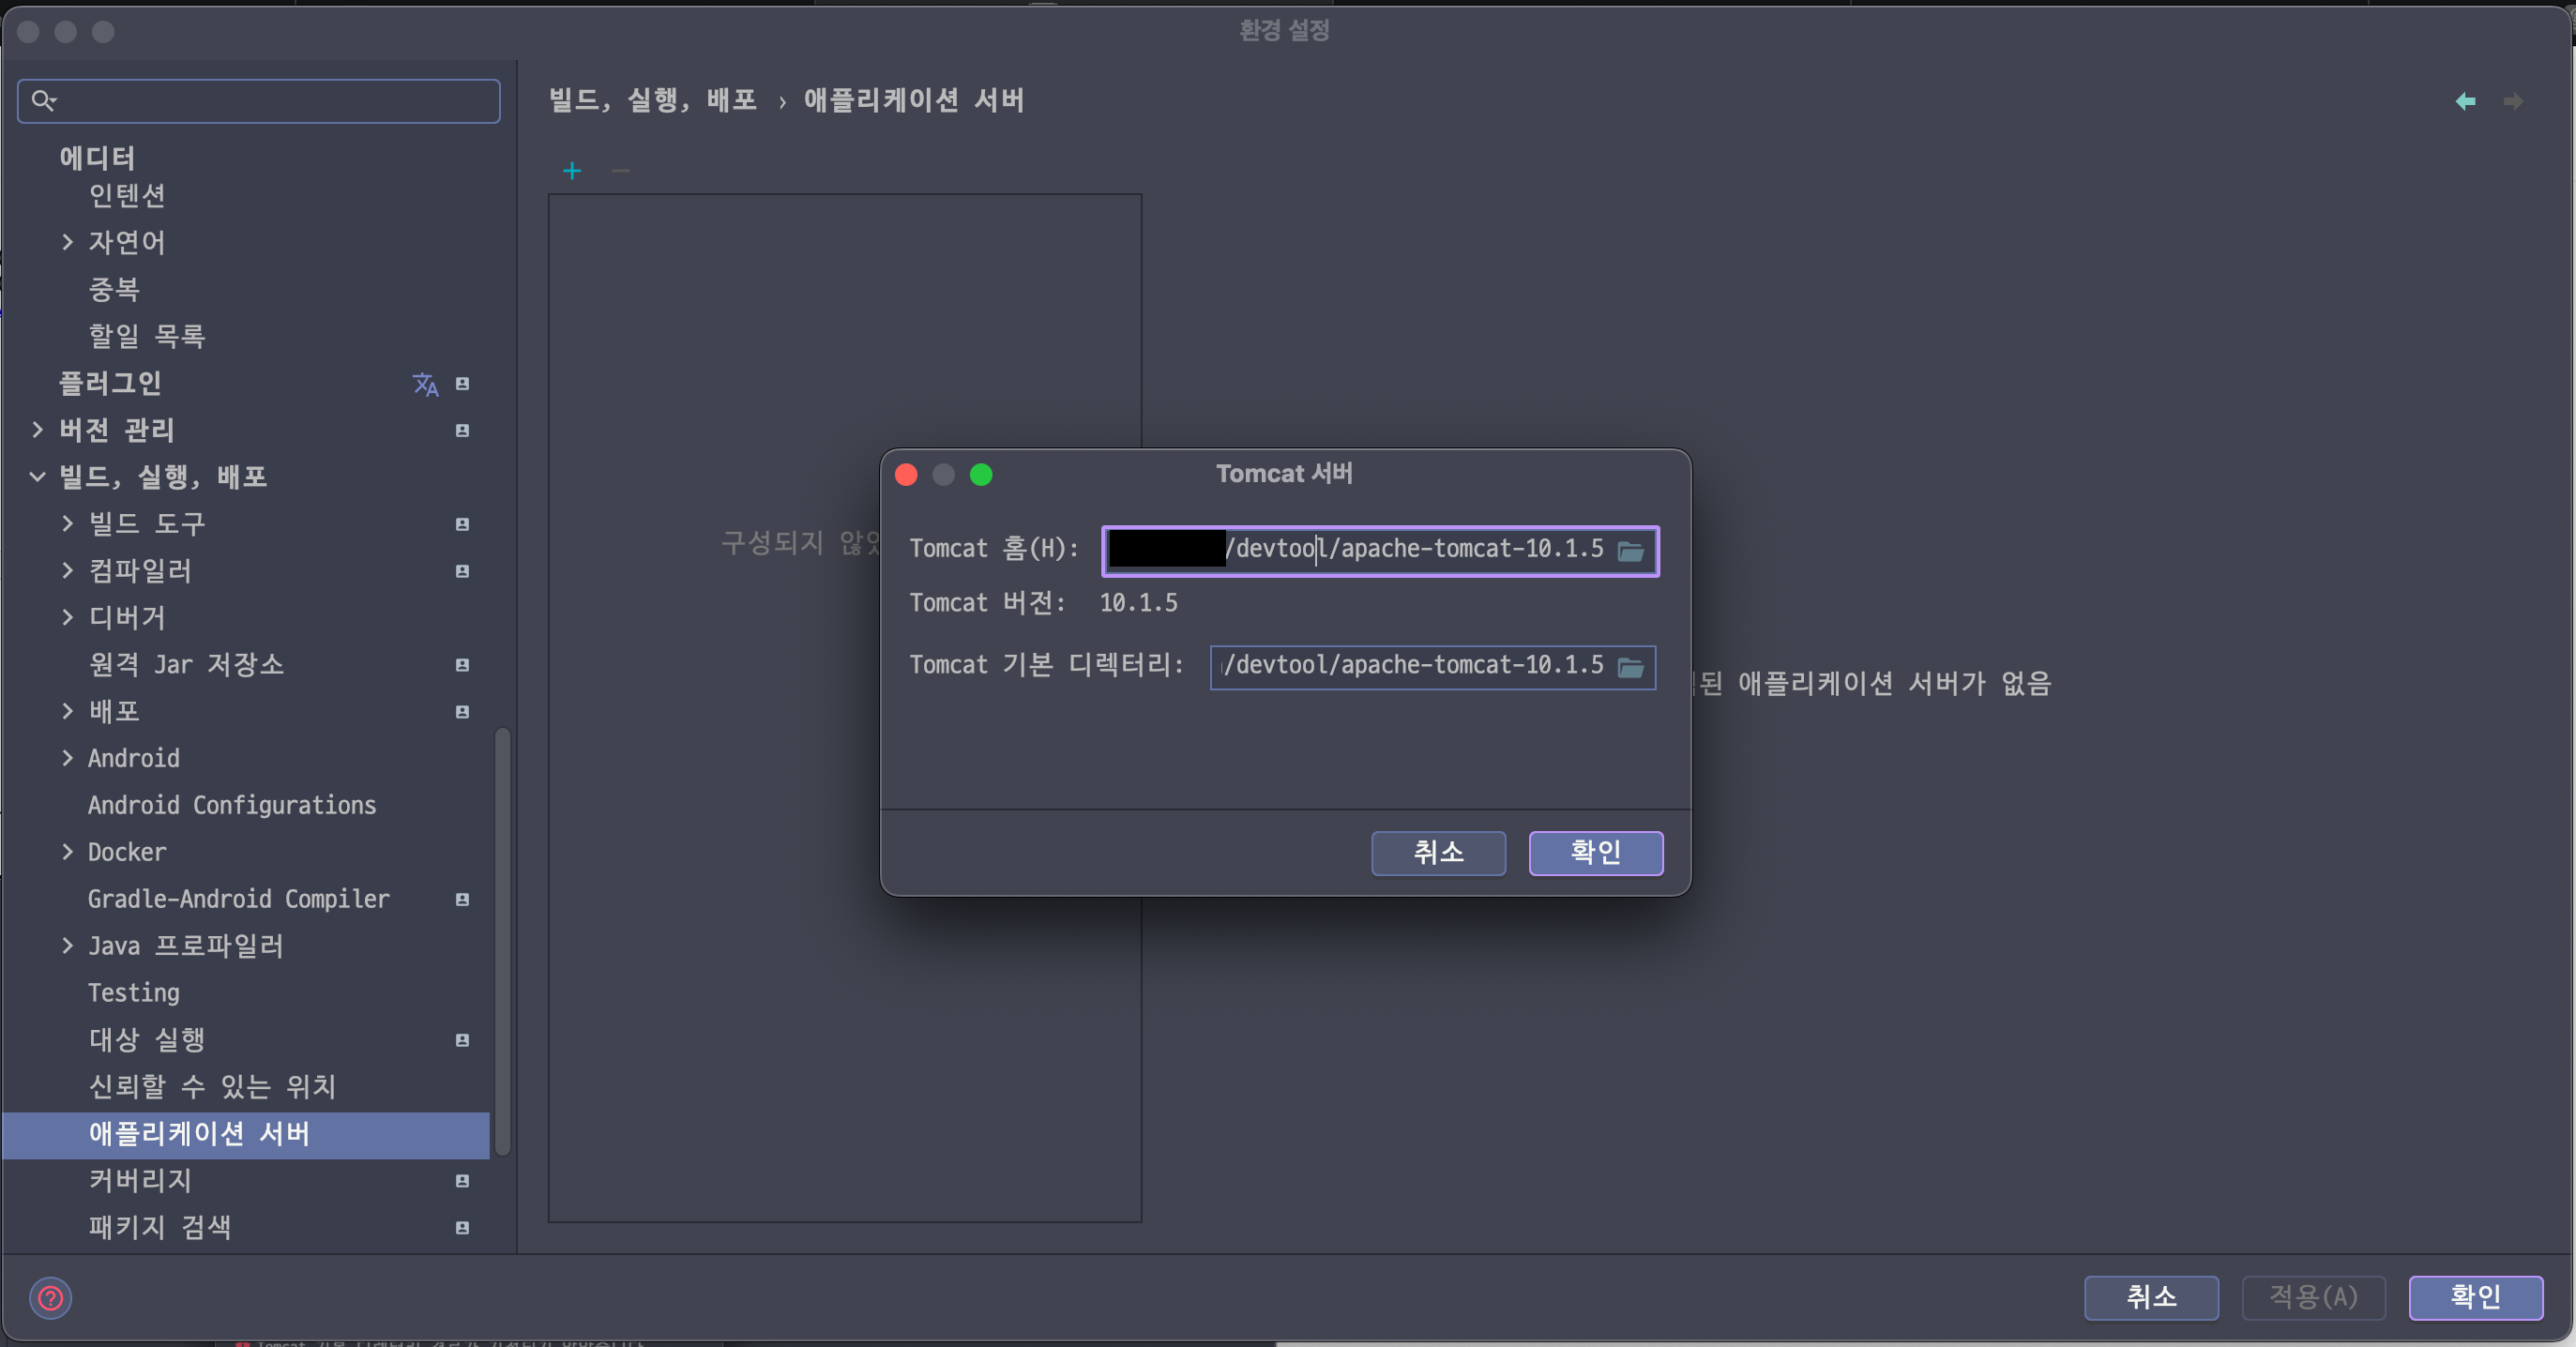Select the 커버리지 settings item
The height and width of the screenshot is (1347, 2576).
[140, 1180]
